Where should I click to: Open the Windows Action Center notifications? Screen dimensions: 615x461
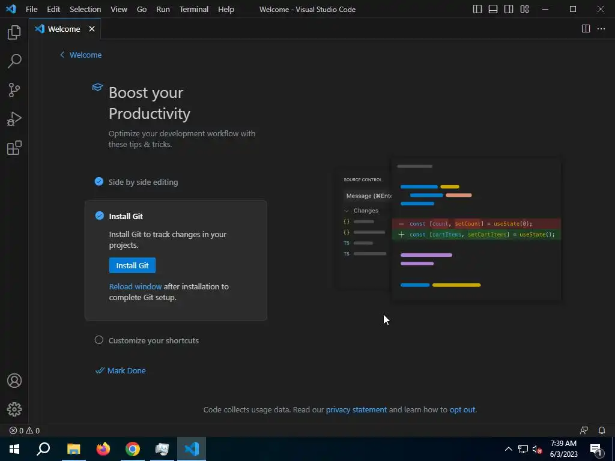(596, 449)
